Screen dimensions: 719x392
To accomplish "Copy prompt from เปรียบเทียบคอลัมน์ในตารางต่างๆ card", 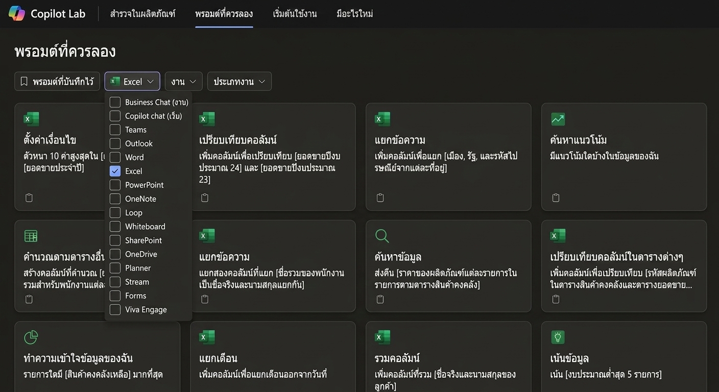I will click(556, 299).
